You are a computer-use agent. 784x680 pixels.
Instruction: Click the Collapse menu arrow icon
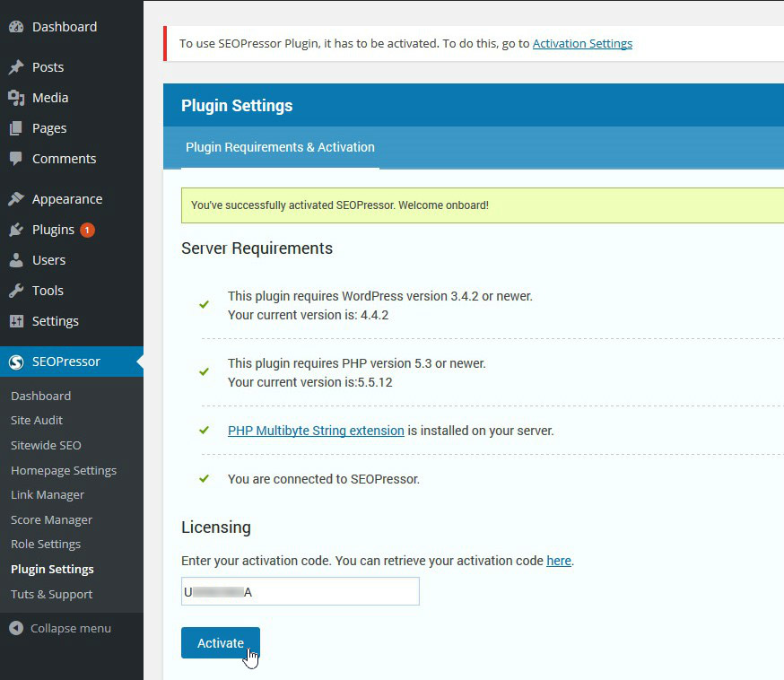point(16,628)
